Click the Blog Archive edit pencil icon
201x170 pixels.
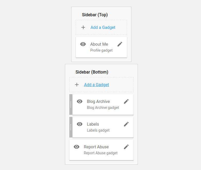(x=126, y=101)
